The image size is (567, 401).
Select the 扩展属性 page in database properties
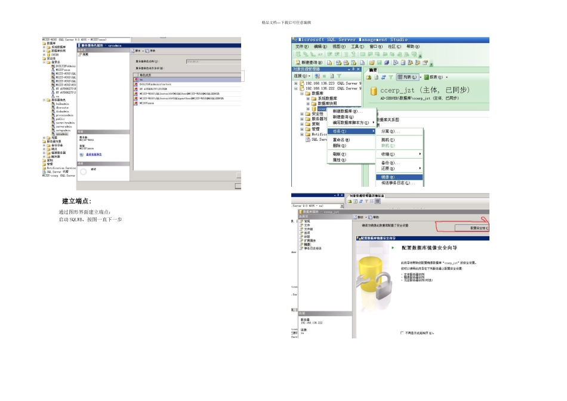(308, 240)
